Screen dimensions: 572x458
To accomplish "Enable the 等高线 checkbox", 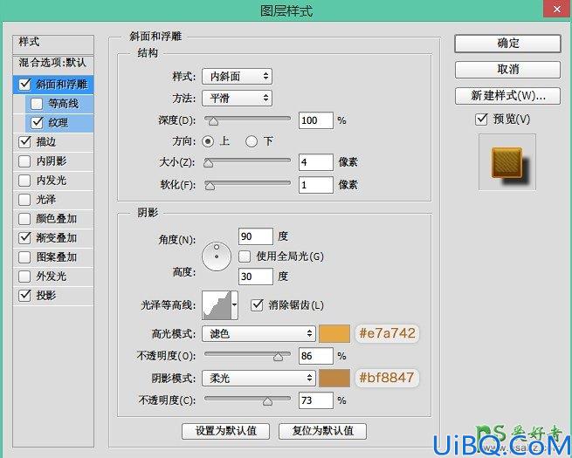I will point(37,104).
